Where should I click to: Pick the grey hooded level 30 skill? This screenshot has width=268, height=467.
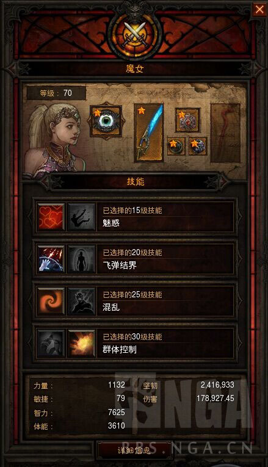[x=51, y=343]
